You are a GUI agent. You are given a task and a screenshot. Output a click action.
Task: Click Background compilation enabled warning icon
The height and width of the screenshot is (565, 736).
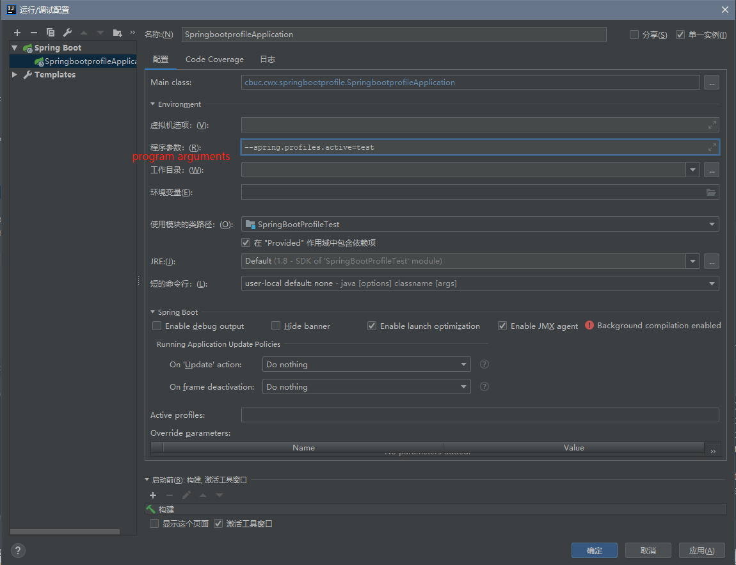pos(589,325)
